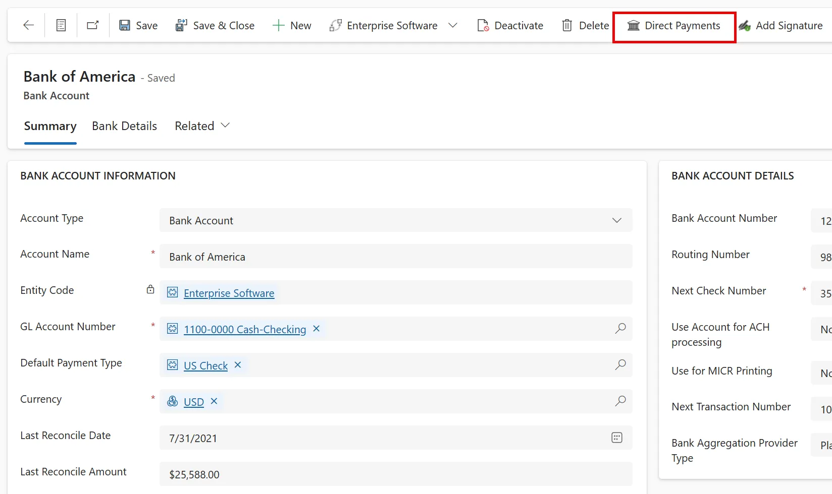The height and width of the screenshot is (494, 832).
Task: Edit the Last Reconcile Amount field
Action: [396, 474]
